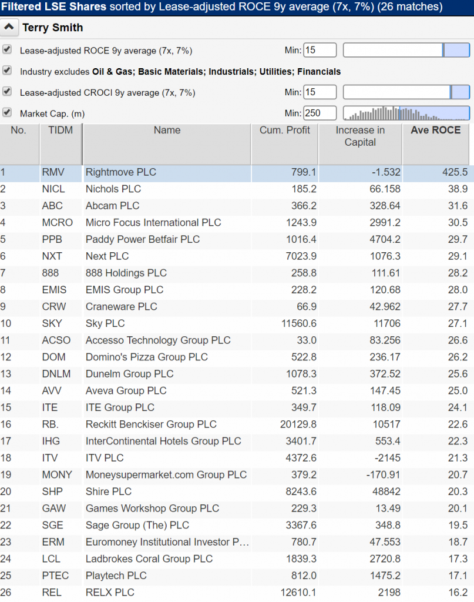Select the ITE Group PLC row
Screen dimensions: 474x602
237,408
